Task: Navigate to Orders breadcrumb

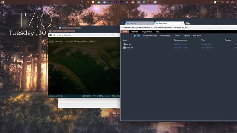Action: pos(177,35)
